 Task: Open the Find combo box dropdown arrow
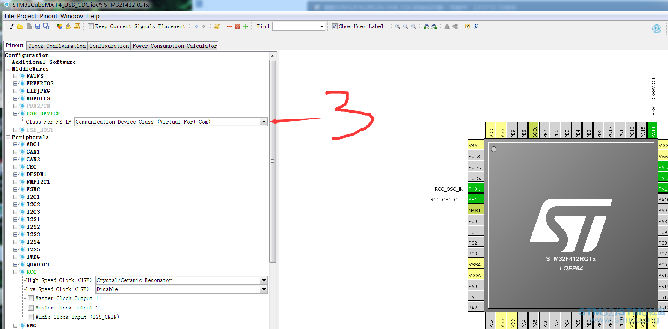coord(321,26)
